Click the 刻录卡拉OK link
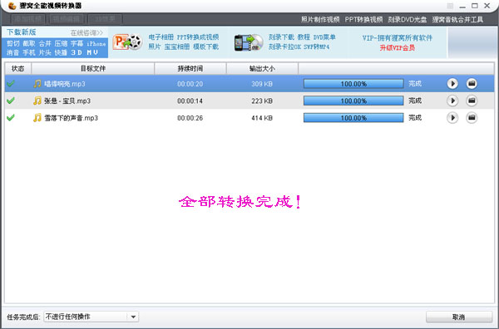499x329 pixels. click(284, 47)
